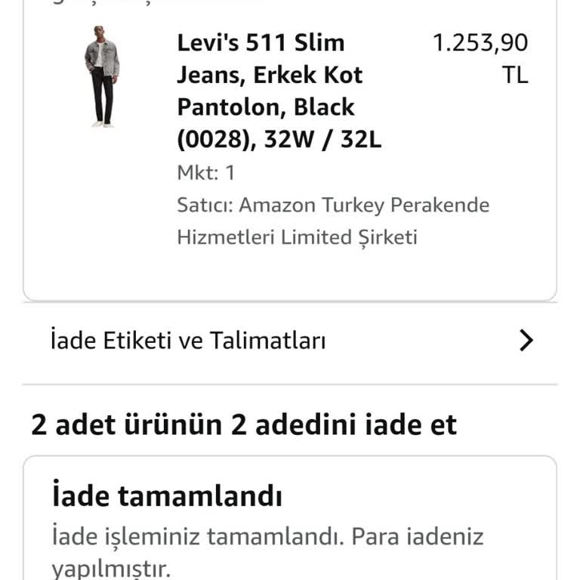
Task: Tap the Levi's jeans product thumbnail
Action: click(x=102, y=76)
